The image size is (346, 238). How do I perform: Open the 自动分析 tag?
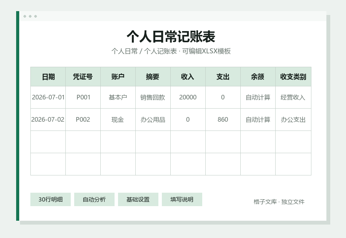94,200
